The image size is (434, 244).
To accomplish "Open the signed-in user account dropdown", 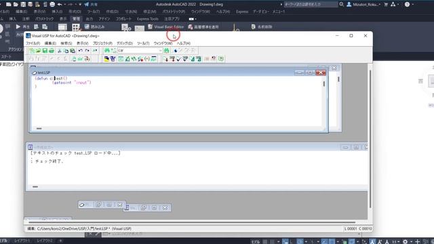I will [x=364, y=5].
